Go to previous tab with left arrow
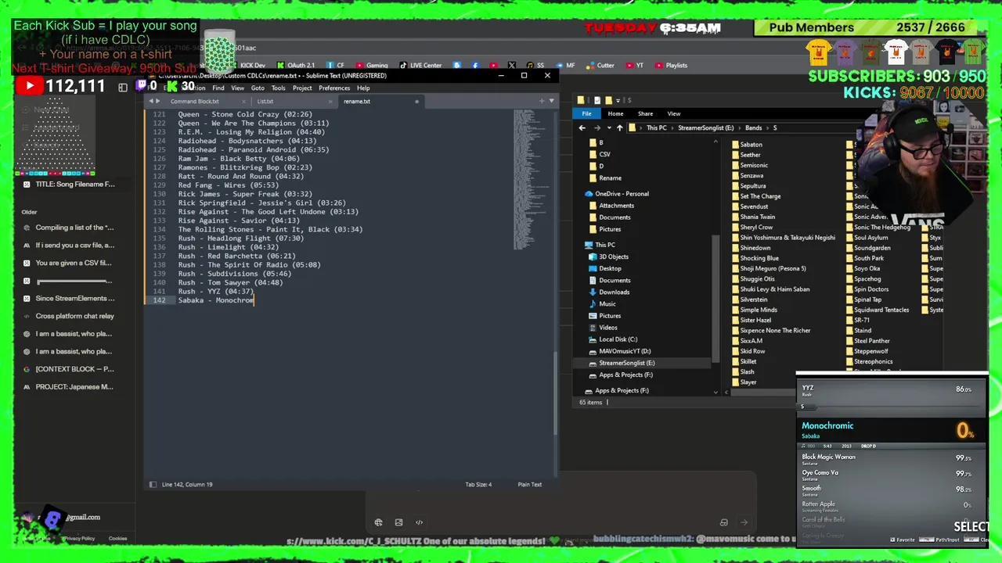 (x=151, y=101)
